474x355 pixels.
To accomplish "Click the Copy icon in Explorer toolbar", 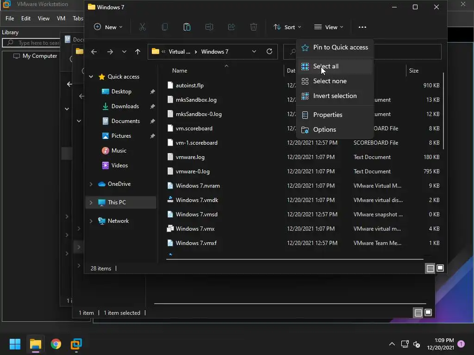I will (x=165, y=27).
